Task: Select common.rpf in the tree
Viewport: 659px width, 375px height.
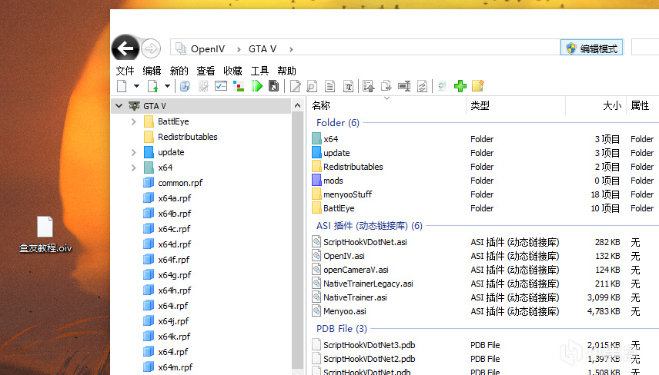Action: [180, 183]
